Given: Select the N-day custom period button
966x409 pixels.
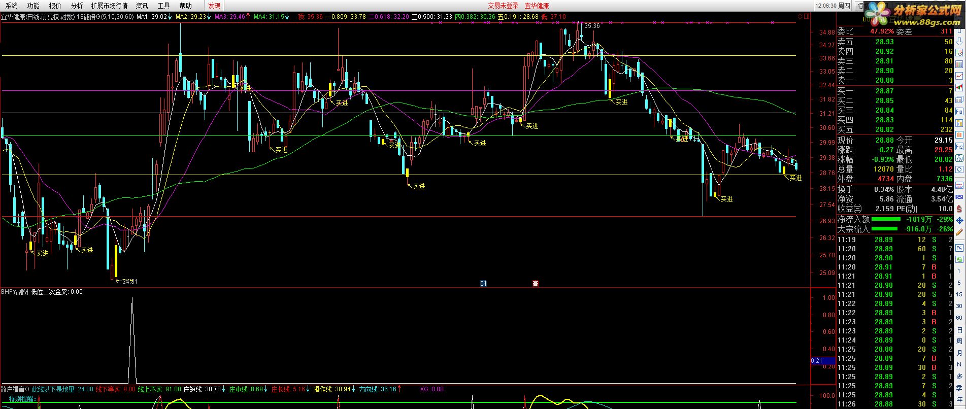Looking at the screenshot, I should [x=959, y=364].
